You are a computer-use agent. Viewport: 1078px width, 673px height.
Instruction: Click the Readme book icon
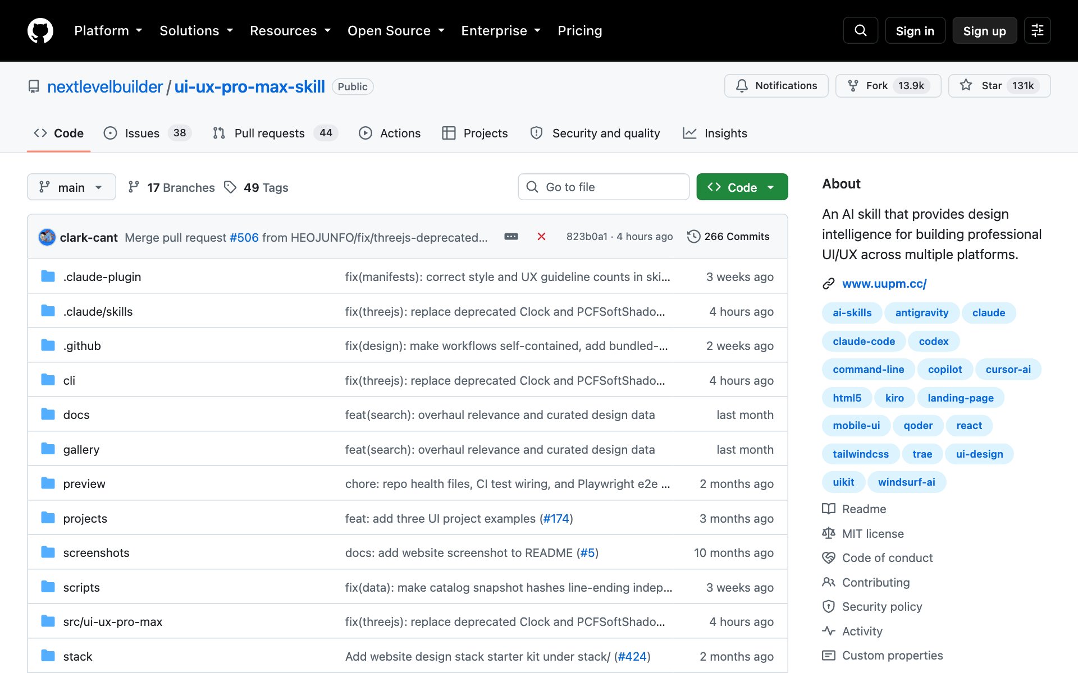click(x=829, y=509)
